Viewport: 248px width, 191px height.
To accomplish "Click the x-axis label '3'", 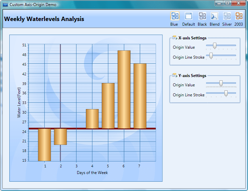I will (76, 166).
